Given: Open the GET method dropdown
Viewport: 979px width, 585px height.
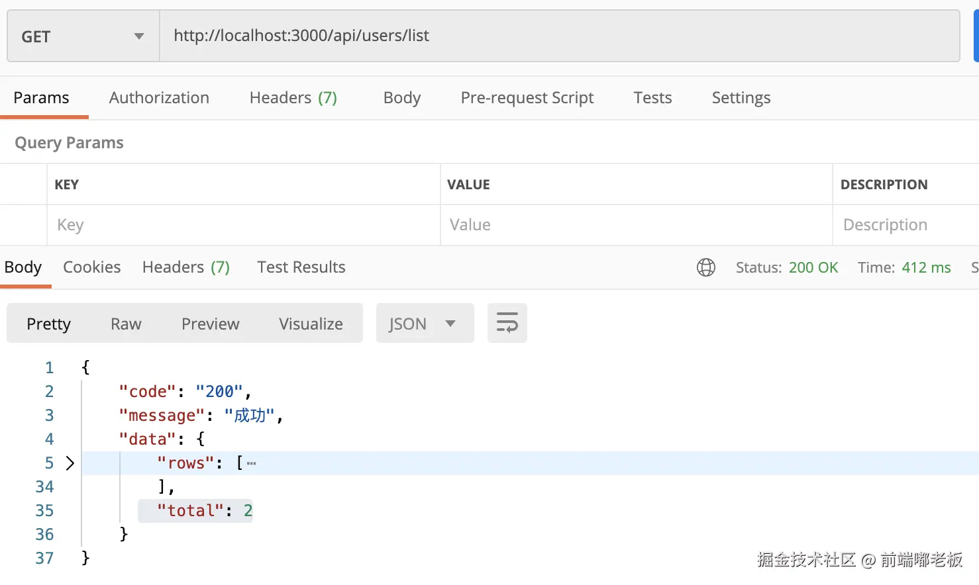Looking at the screenshot, I should [x=83, y=36].
